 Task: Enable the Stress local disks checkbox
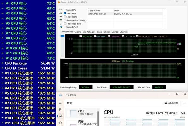coord(65,24)
